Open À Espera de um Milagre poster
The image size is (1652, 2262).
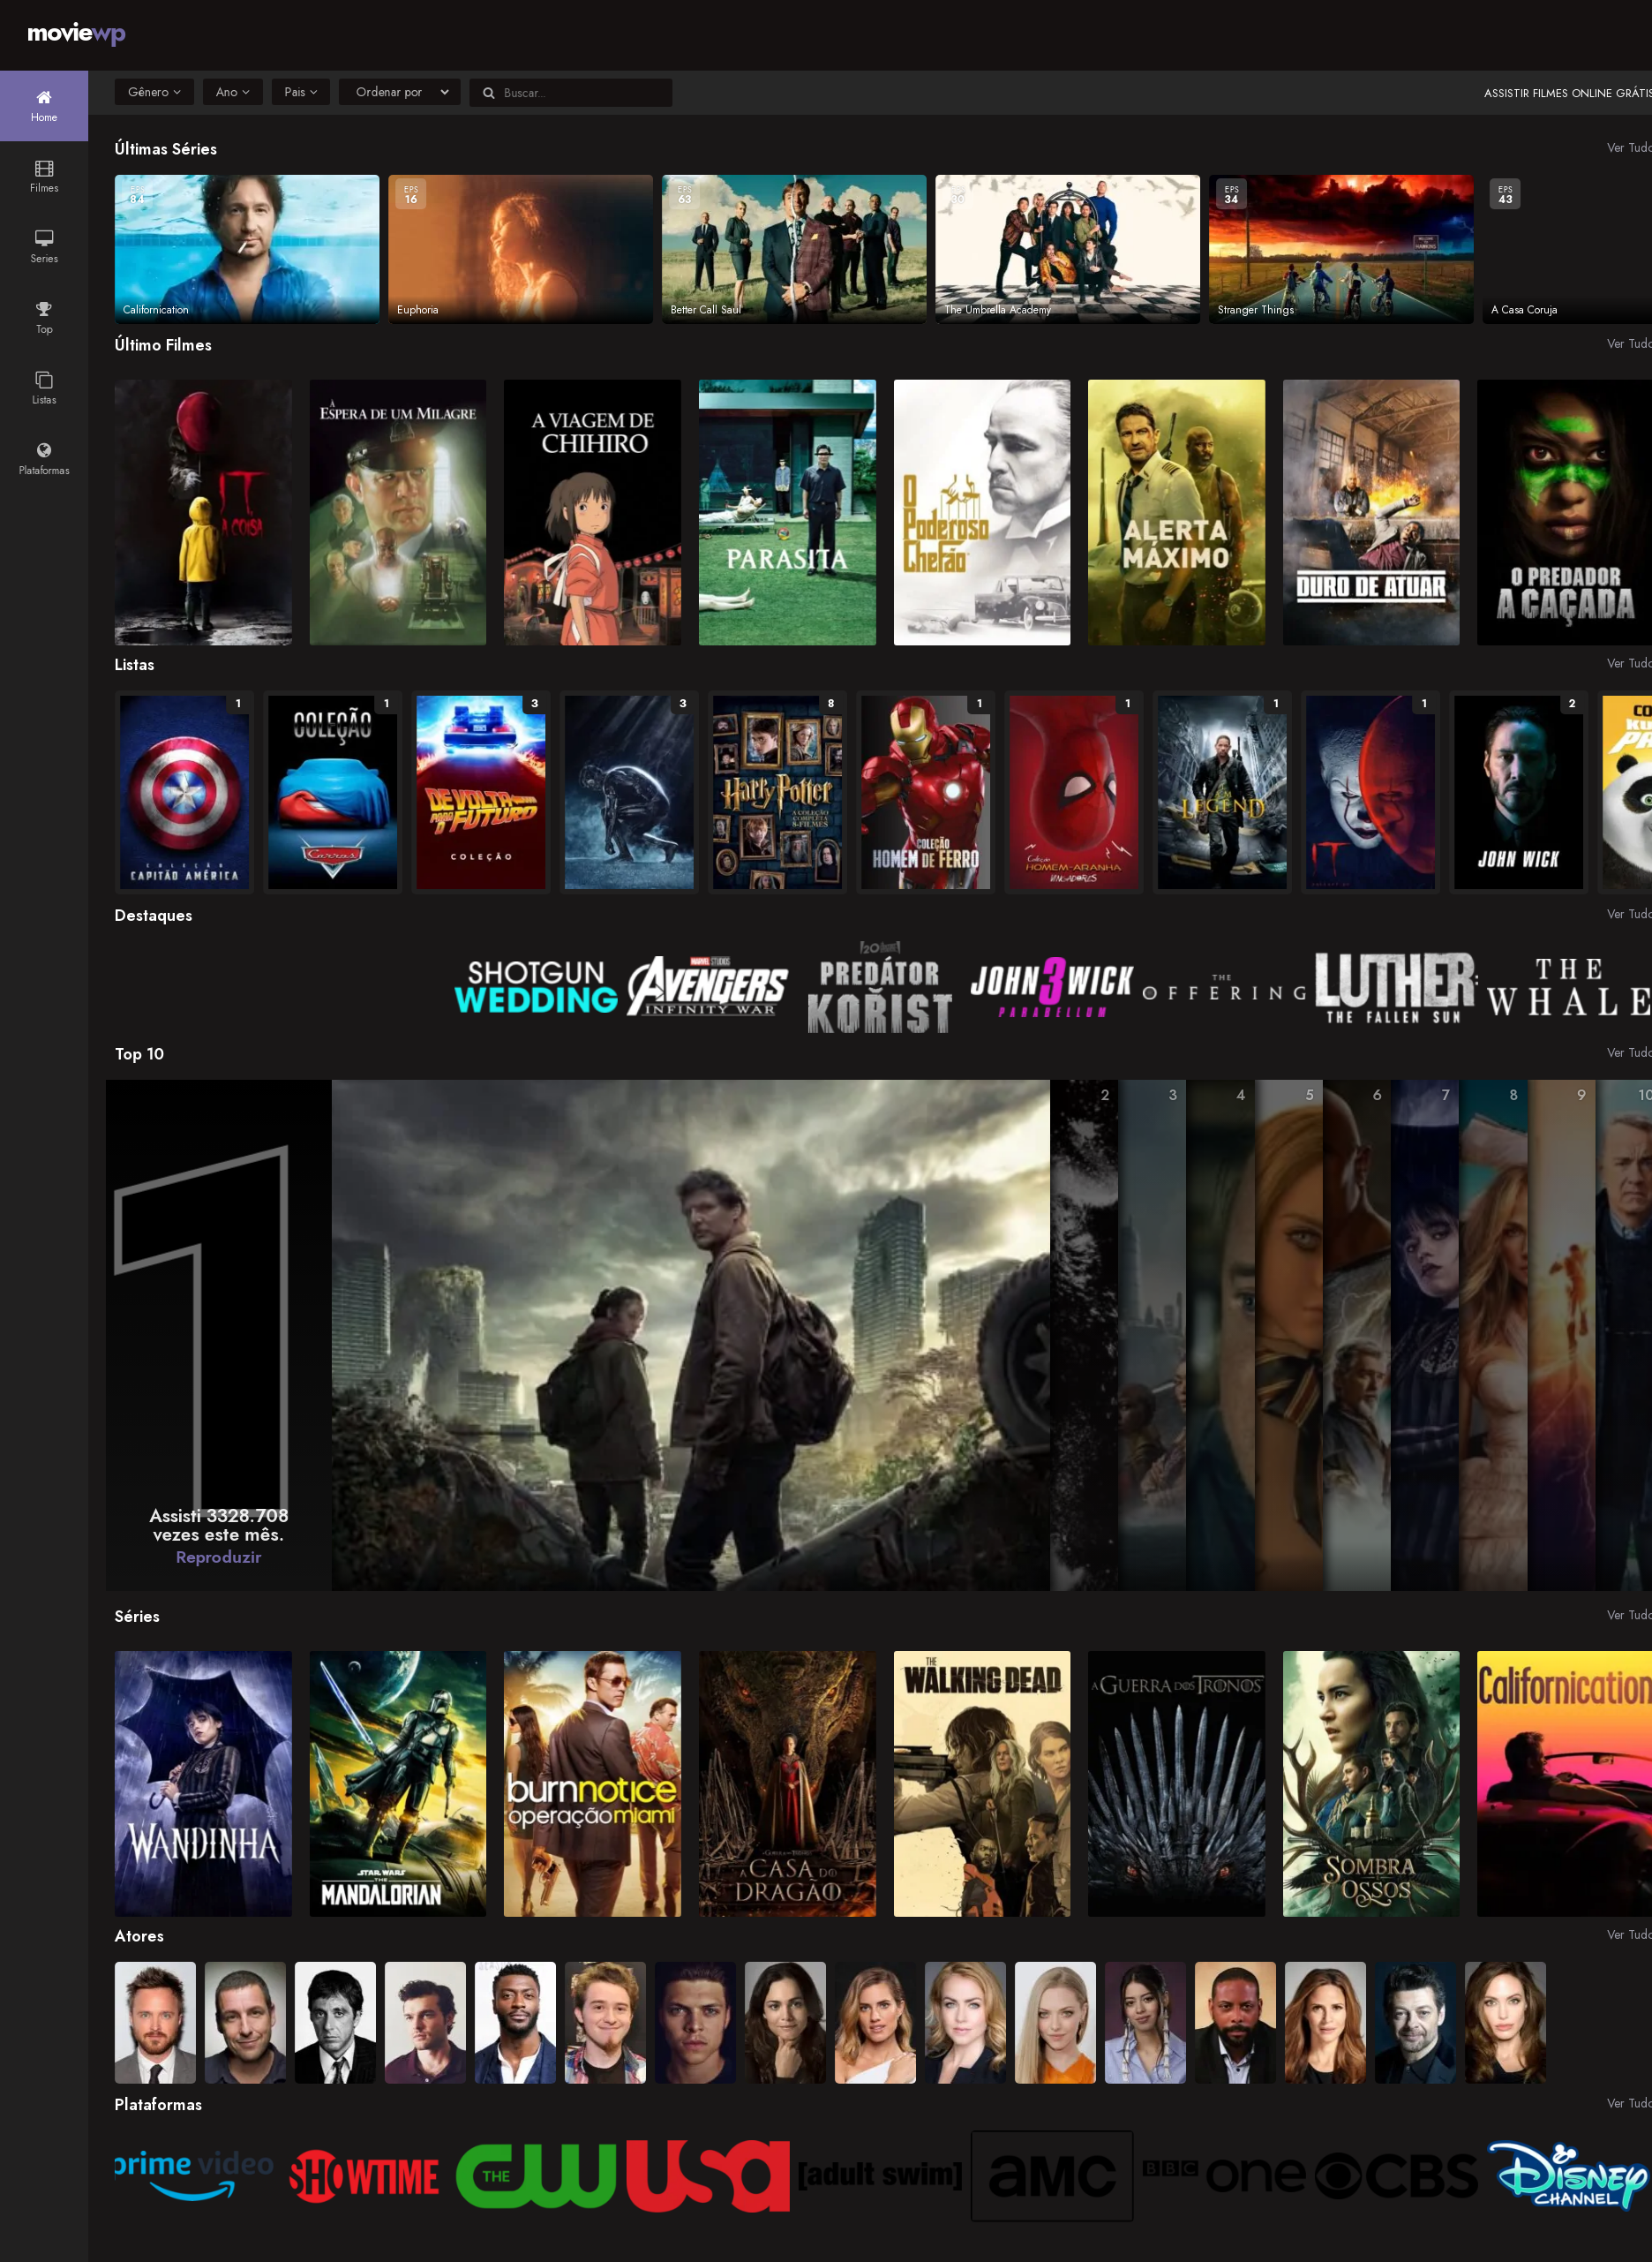coord(398,512)
